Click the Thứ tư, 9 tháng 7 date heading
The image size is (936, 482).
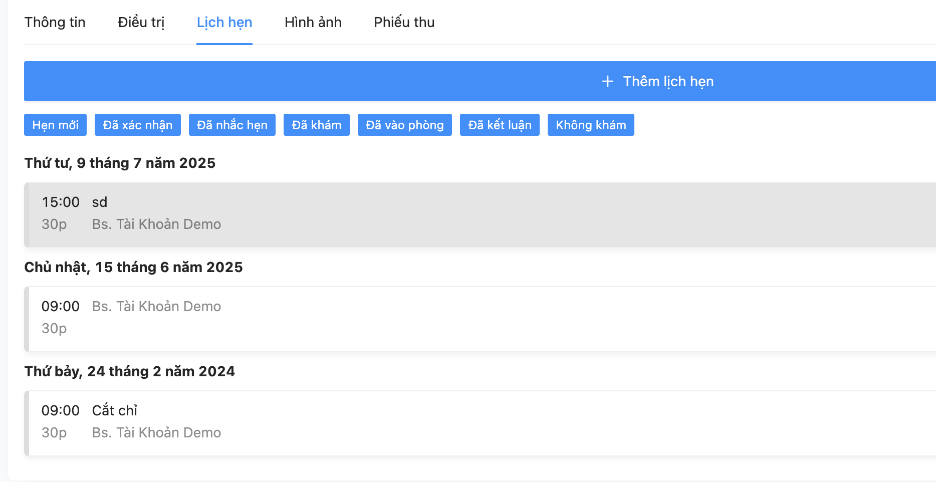(x=120, y=163)
